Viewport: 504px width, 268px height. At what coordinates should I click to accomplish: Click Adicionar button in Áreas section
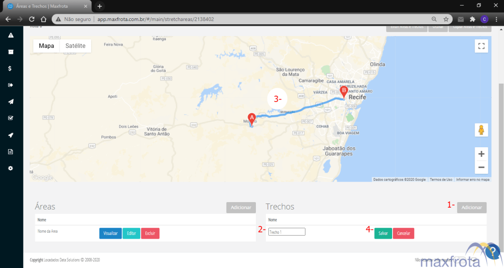coord(241,208)
